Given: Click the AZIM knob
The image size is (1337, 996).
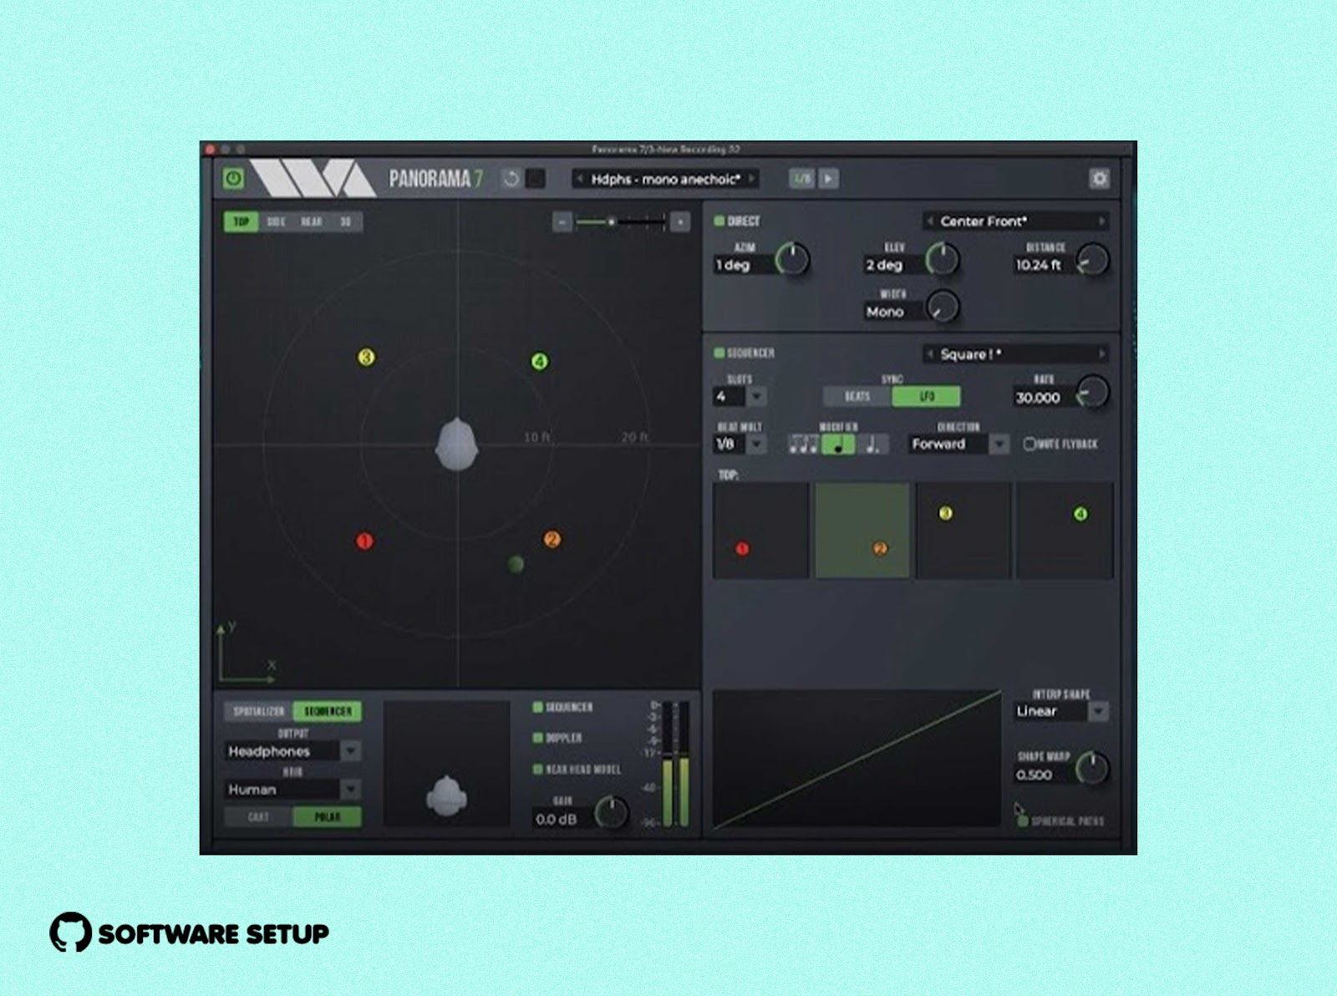Looking at the screenshot, I should pos(792,260).
